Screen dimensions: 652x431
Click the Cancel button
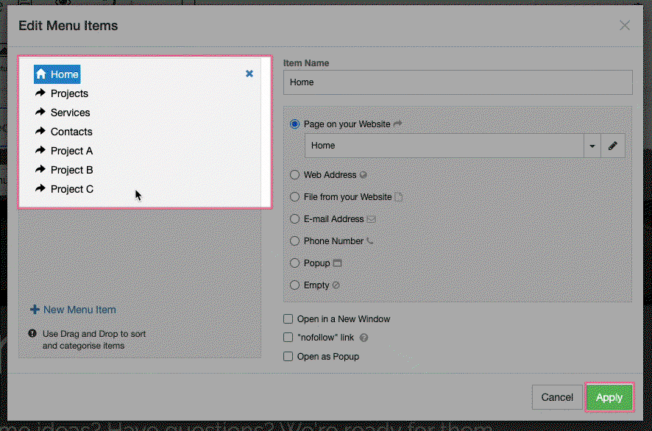click(557, 397)
